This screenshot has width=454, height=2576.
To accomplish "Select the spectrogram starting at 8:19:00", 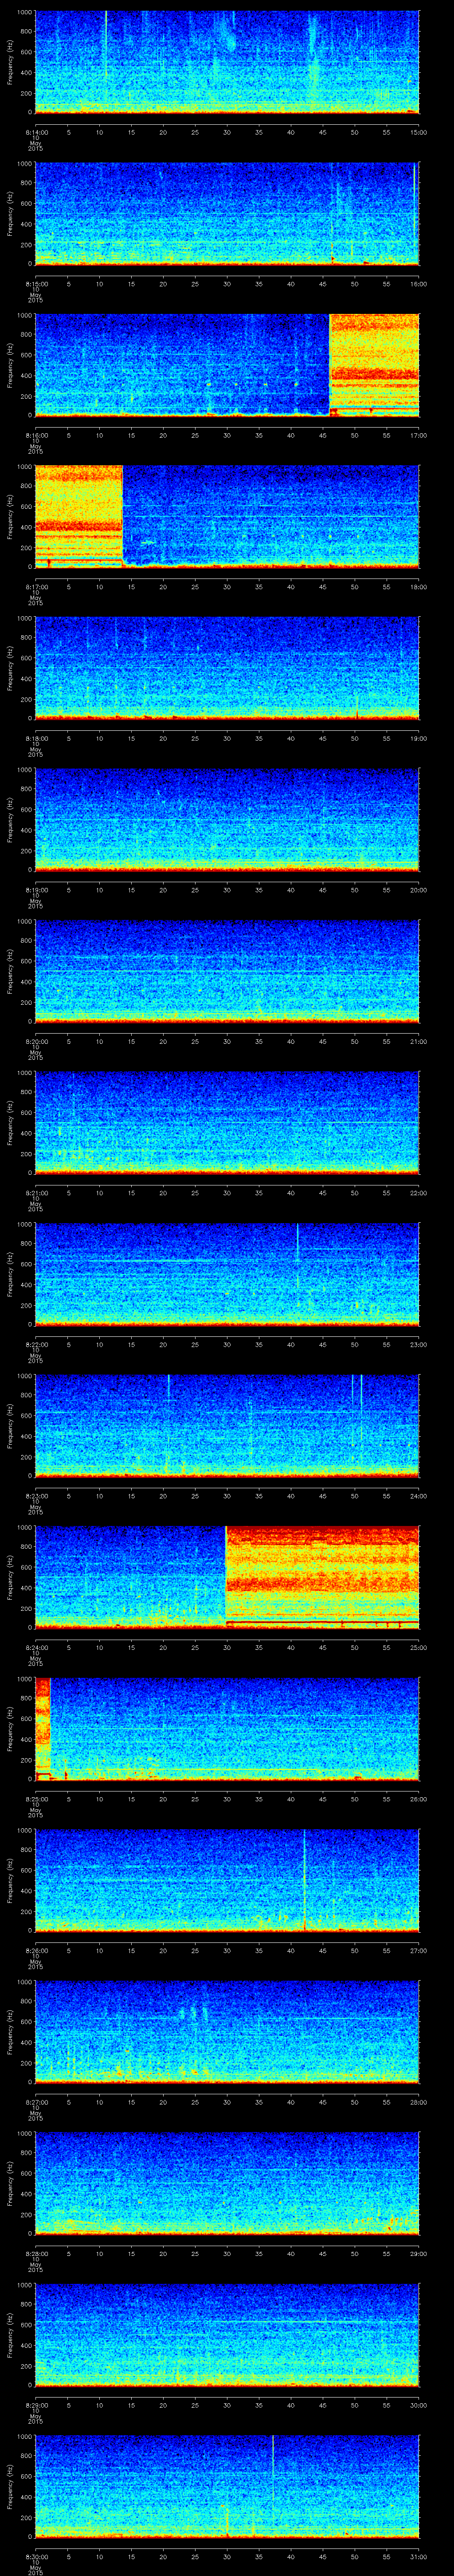I will pos(227,820).
